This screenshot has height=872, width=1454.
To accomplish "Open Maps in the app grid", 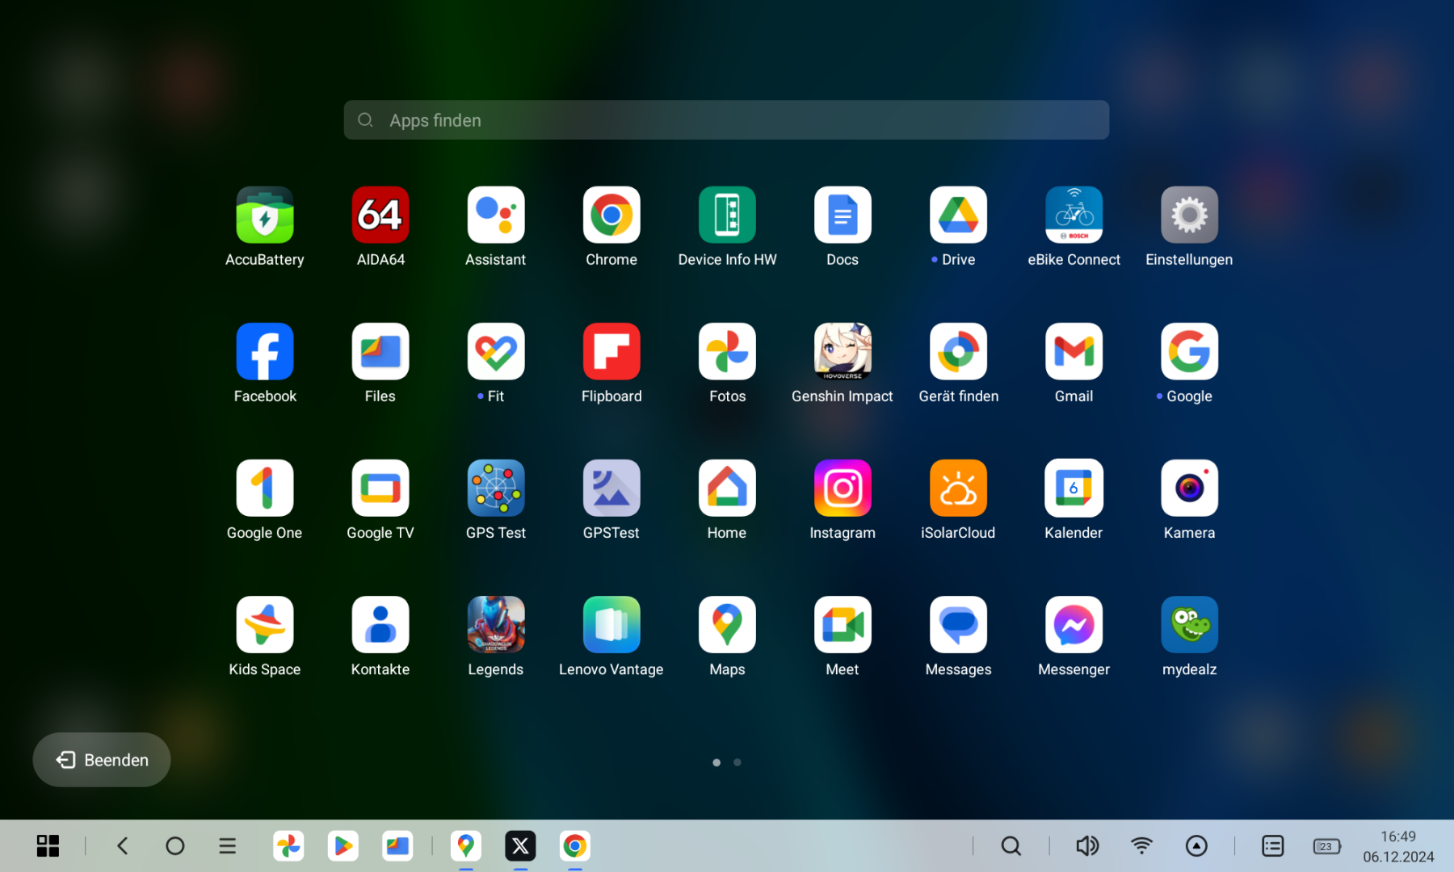I will pos(727,624).
